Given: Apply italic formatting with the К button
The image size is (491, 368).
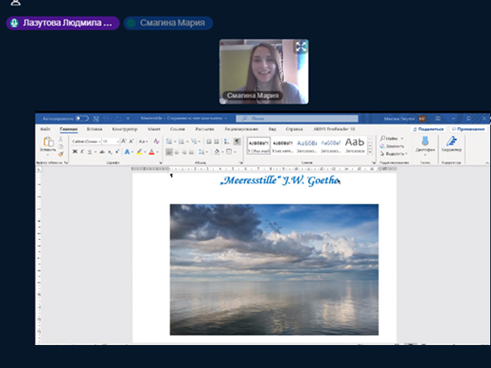Looking at the screenshot, I should [82, 152].
